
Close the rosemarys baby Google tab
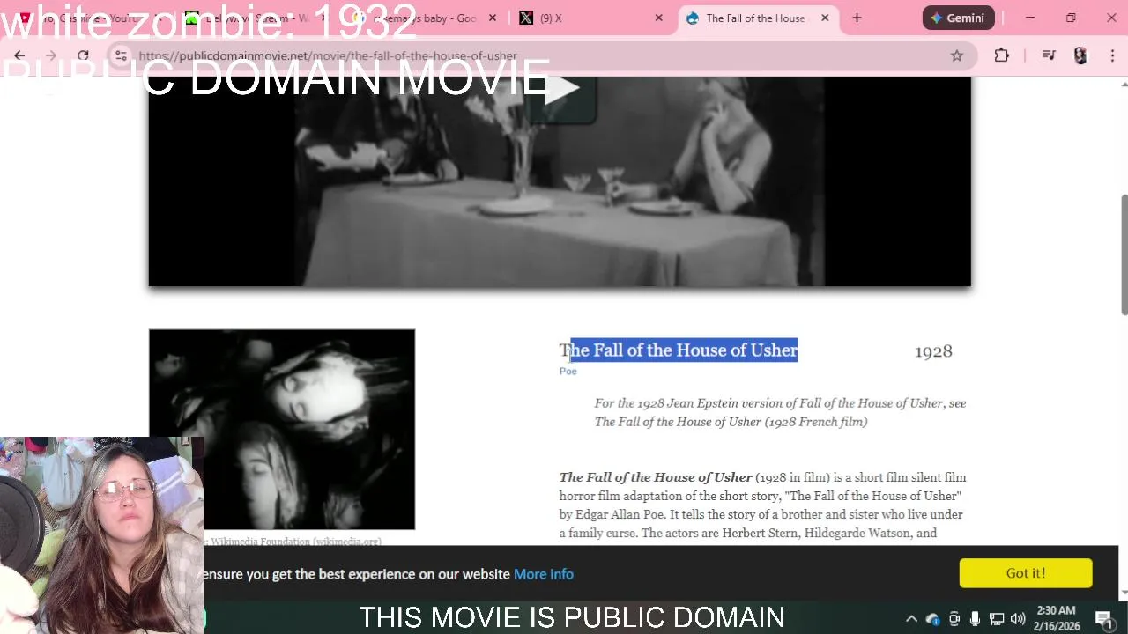coord(493,18)
